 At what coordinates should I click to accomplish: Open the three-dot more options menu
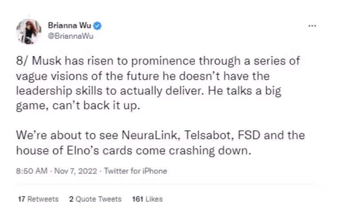point(312,26)
